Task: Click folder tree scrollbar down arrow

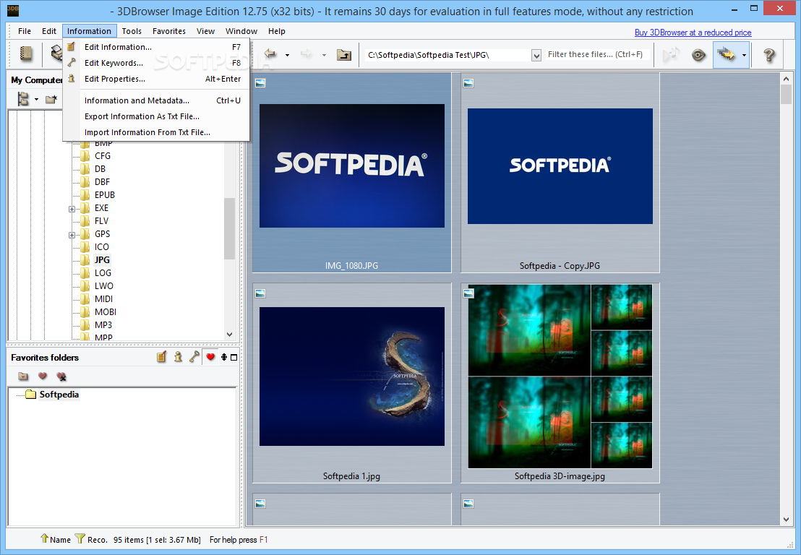Action: click(x=229, y=335)
